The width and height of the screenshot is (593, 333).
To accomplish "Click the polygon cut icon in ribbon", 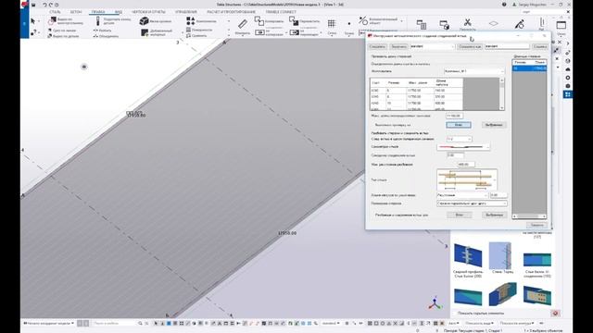I will (53, 21).
